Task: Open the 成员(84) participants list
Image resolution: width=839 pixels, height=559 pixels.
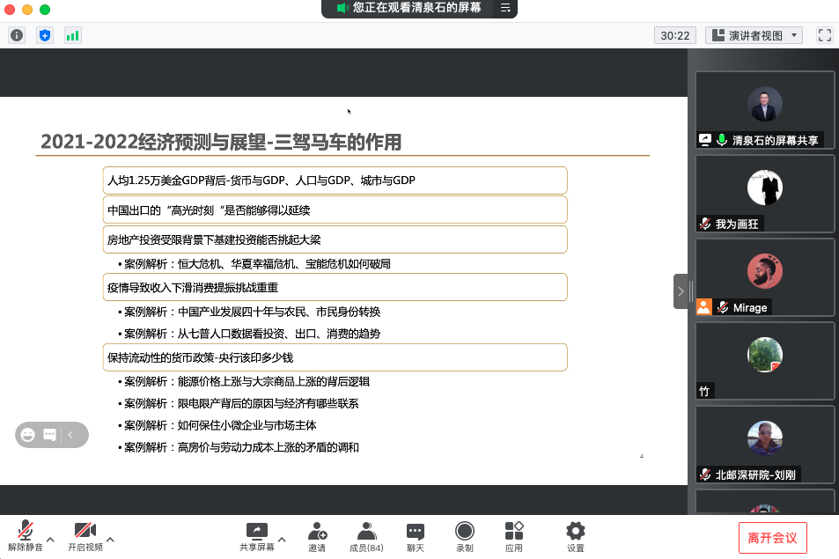Action: (366, 536)
